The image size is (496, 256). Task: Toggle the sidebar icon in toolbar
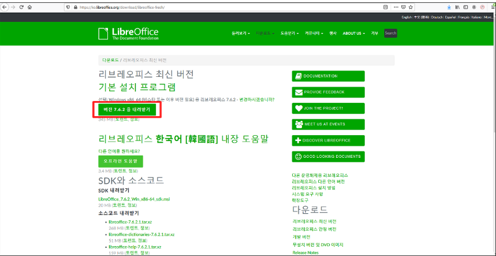pyautogui.click(x=465, y=7)
